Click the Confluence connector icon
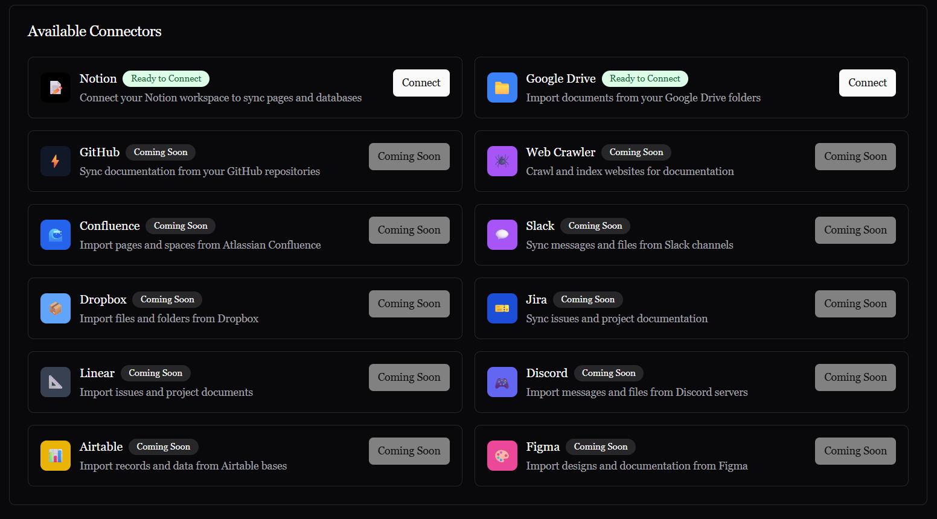This screenshot has height=519, width=937. coord(56,235)
